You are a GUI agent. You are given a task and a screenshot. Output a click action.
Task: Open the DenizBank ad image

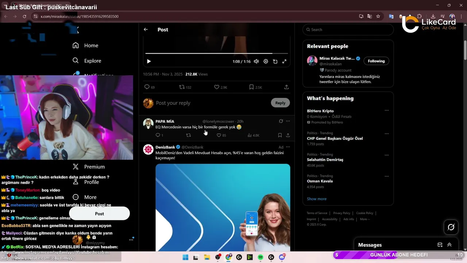(223, 207)
